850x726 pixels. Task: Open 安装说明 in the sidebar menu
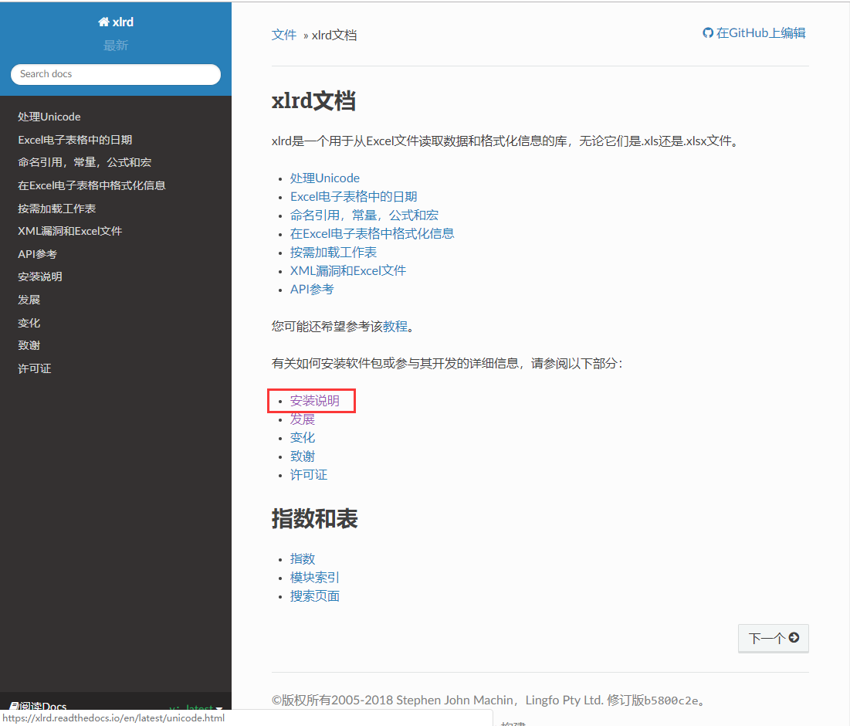coord(40,276)
